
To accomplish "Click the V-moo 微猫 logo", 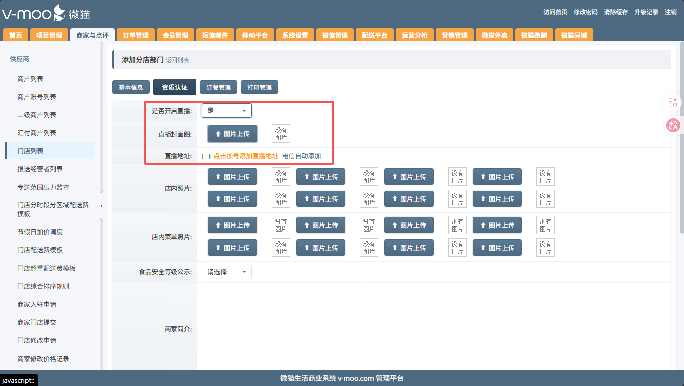I will point(46,13).
